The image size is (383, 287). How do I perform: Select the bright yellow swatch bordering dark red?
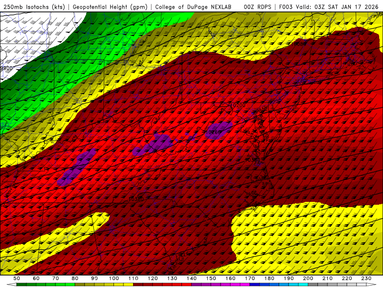point(128,285)
